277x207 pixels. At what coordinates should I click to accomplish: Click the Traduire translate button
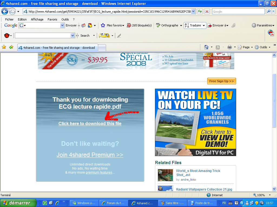point(193,25)
